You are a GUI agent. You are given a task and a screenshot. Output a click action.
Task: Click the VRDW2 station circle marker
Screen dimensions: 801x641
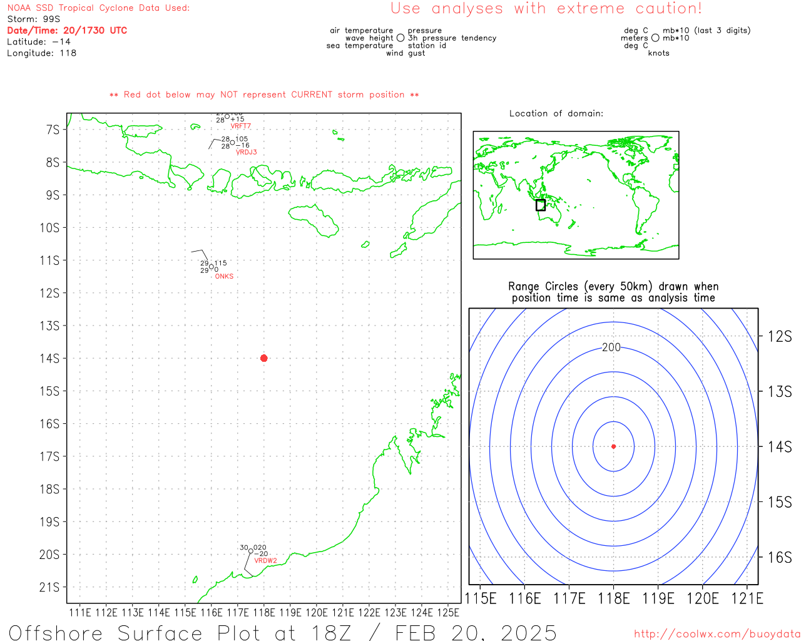click(251, 551)
